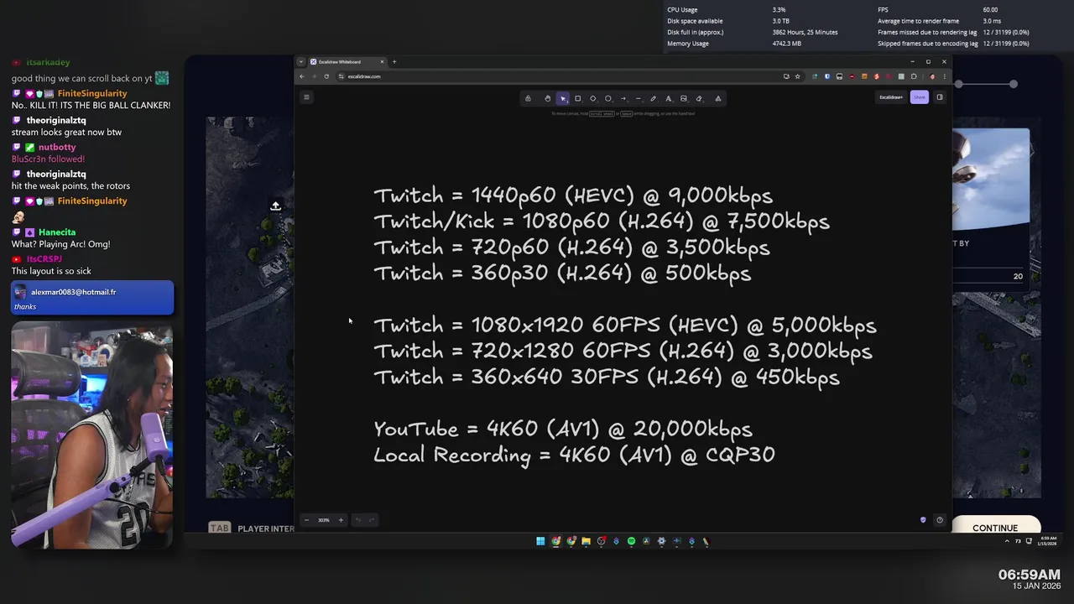
Task: Open the browser extensions puzzle icon
Action: point(914,76)
